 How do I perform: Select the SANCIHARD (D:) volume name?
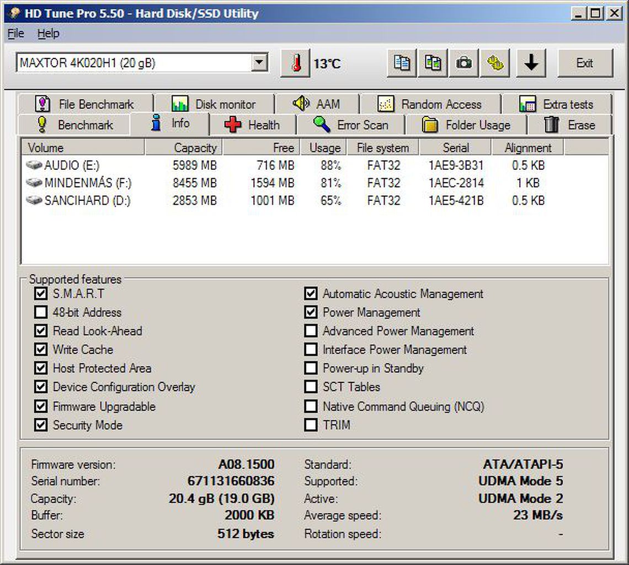(87, 200)
